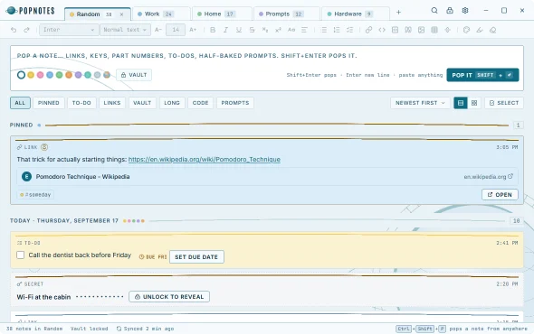Toggle bold formatting
The image size is (534, 334).
[x=213, y=30]
